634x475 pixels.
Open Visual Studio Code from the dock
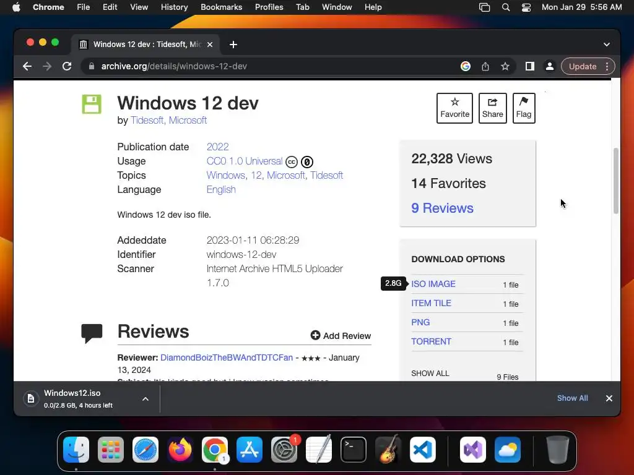click(x=422, y=450)
